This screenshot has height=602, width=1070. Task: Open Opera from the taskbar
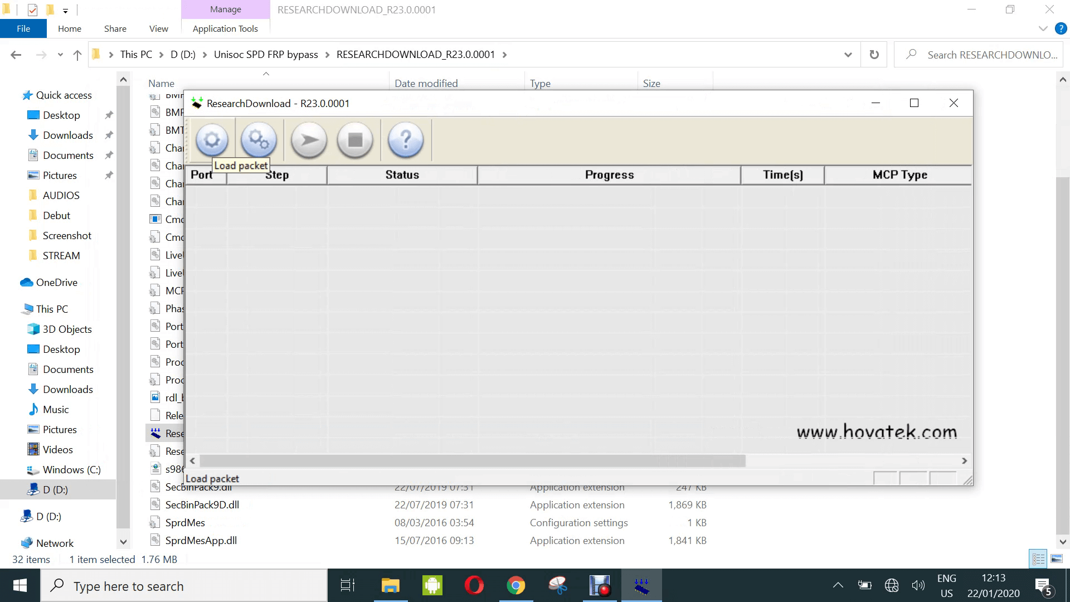coord(473,585)
